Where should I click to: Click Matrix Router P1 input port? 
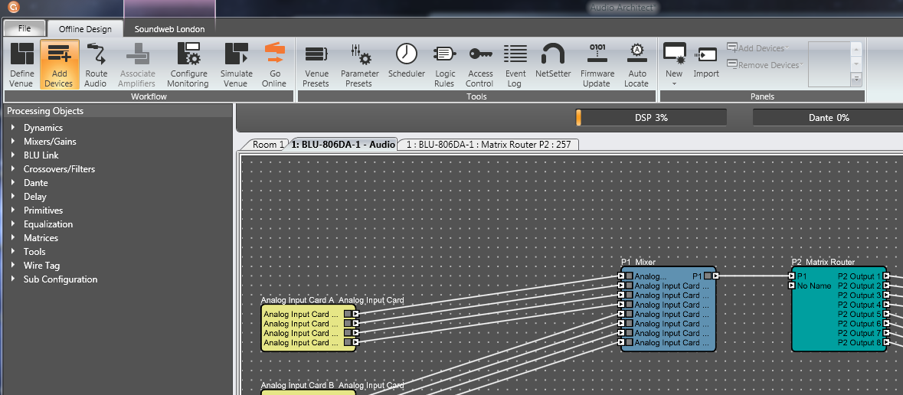(792, 276)
